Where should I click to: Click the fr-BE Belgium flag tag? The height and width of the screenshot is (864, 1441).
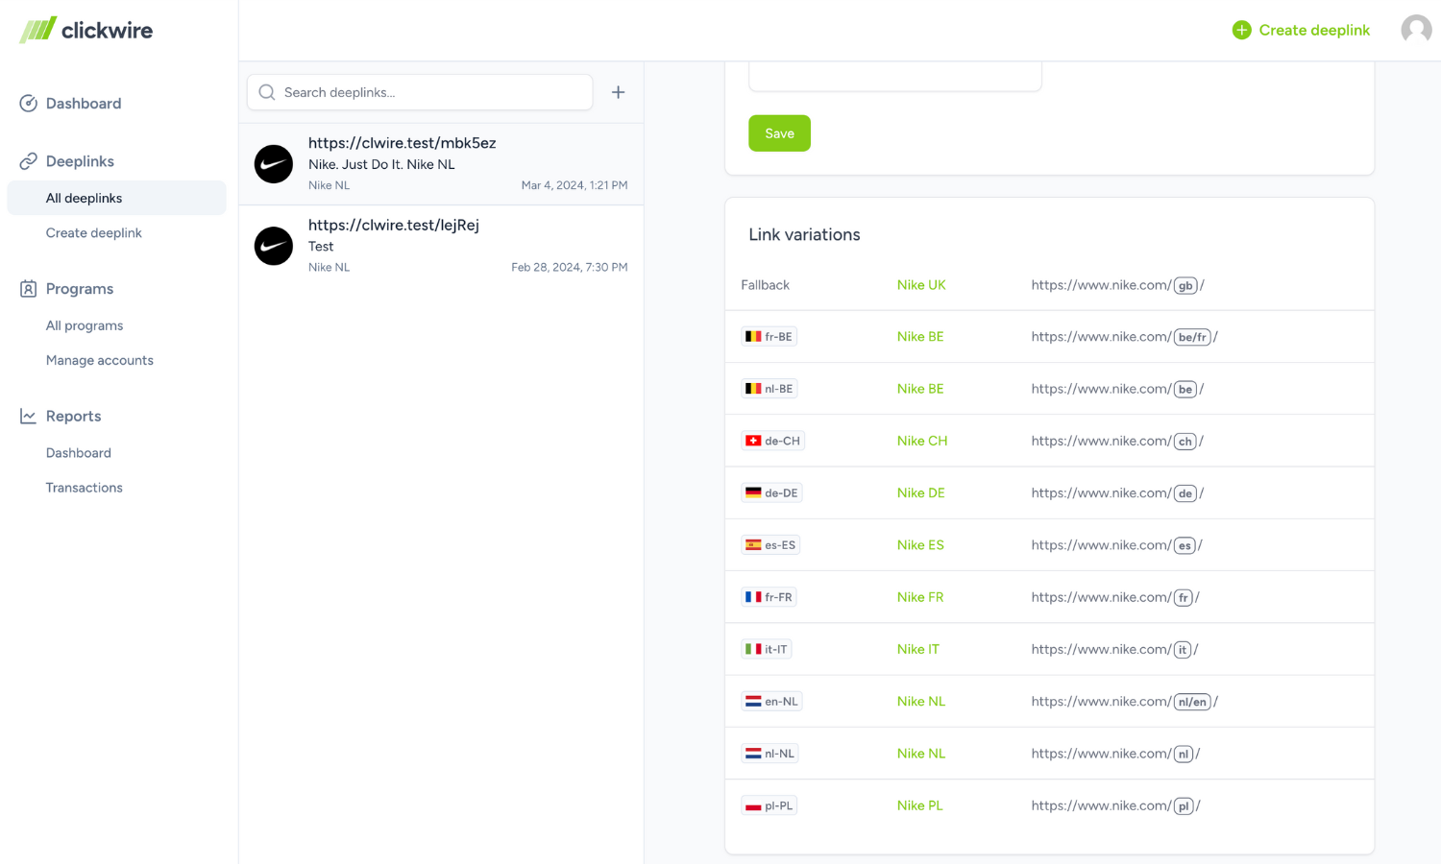769,337
